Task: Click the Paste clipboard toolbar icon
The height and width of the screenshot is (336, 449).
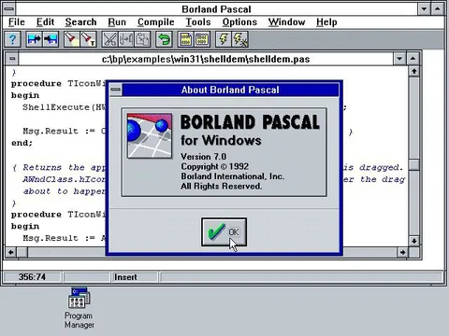Action: pos(142,39)
